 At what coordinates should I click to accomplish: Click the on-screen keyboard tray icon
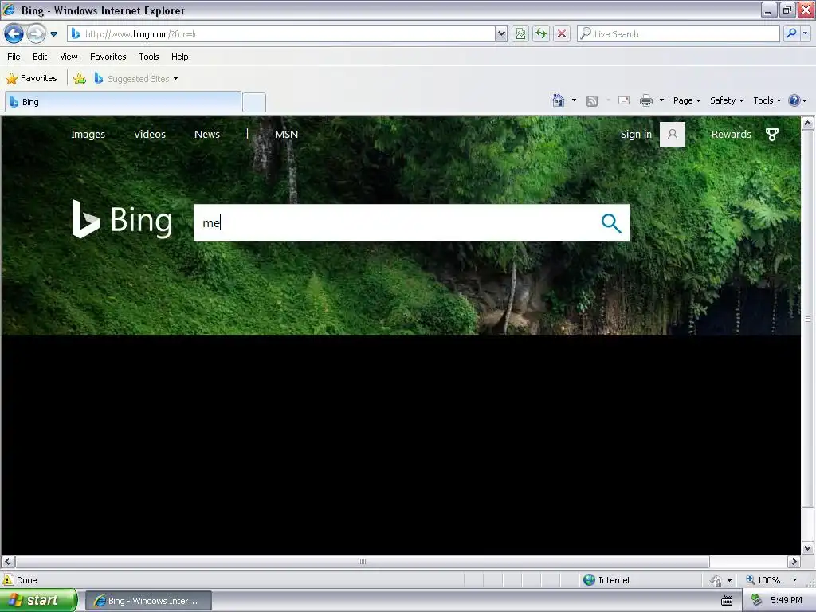coord(727,601)
